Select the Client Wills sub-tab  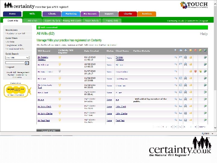(13, 21)
